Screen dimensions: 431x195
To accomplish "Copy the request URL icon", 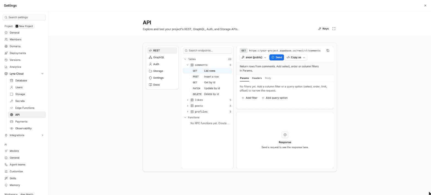I will coord(328,51).
